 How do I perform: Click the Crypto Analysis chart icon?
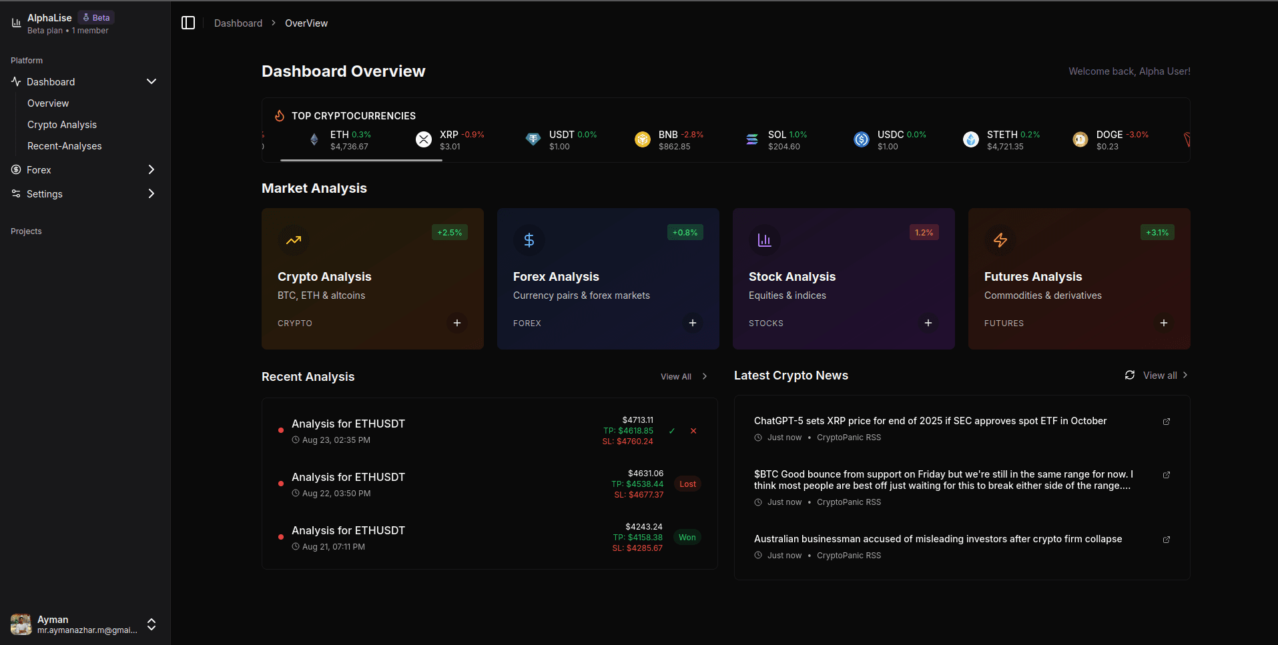293,240
